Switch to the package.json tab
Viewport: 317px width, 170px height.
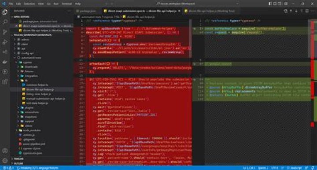[x=88, y=11]
